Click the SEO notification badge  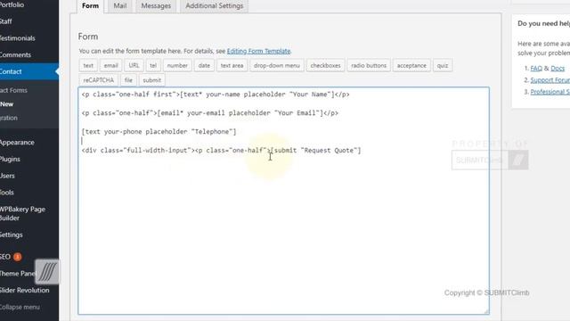(17, 257)
